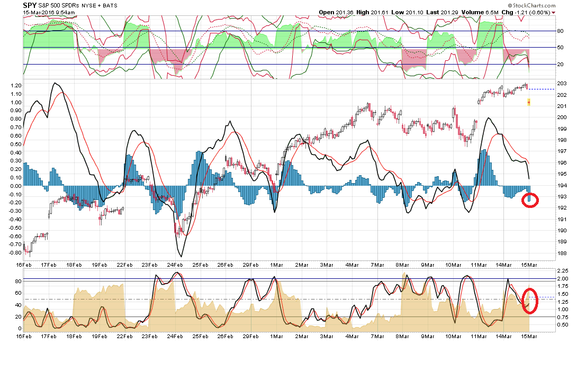Click the 196 price axis label
The height and width of the screenshot is (381, 577).
[562, 163]
